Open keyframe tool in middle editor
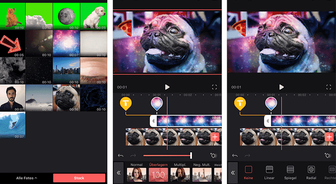Viewport: 336px width, 184px height. click(214, 156)
